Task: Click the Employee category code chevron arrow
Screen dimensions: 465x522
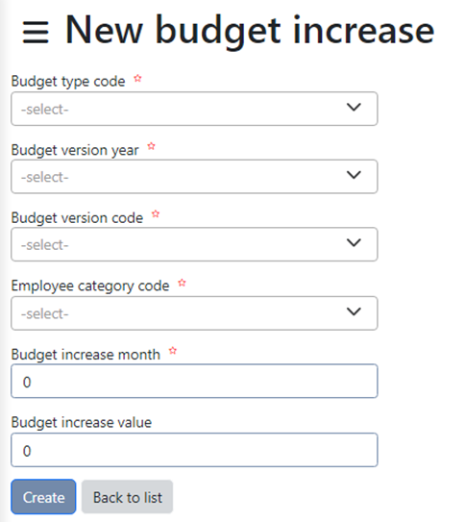Action: [354, 311]
